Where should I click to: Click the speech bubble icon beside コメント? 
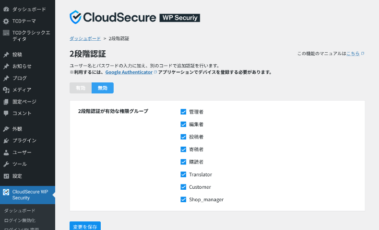[6, 113]
